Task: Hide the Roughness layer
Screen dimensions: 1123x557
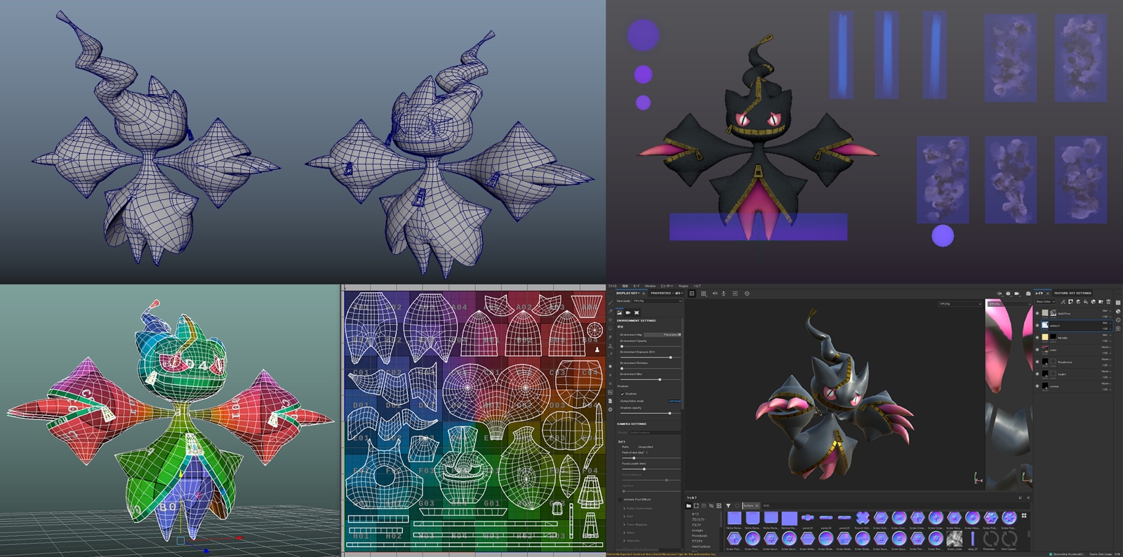Action: 1037,362
